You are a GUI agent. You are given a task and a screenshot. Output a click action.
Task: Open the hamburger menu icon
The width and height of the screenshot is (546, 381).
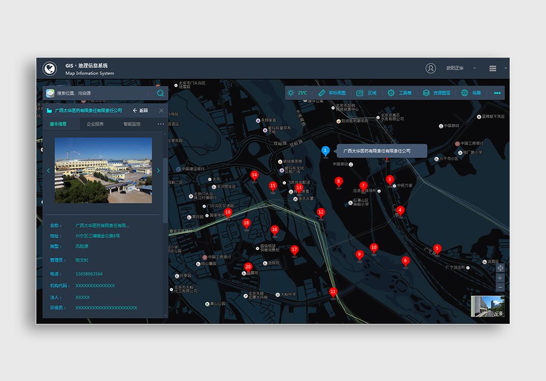pyautogui.click(x=493, y=69)
